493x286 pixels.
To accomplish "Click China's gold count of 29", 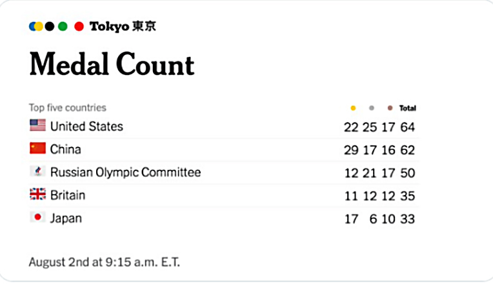I will 351,150.
